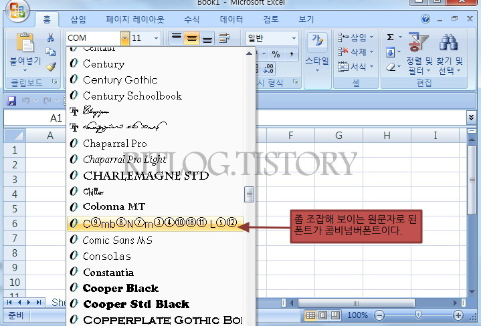This screenshot has width=481, height=326.
Task: Select the highlighted CombiNumerals font
Action: pyautogui.click(x=155, y=223)
